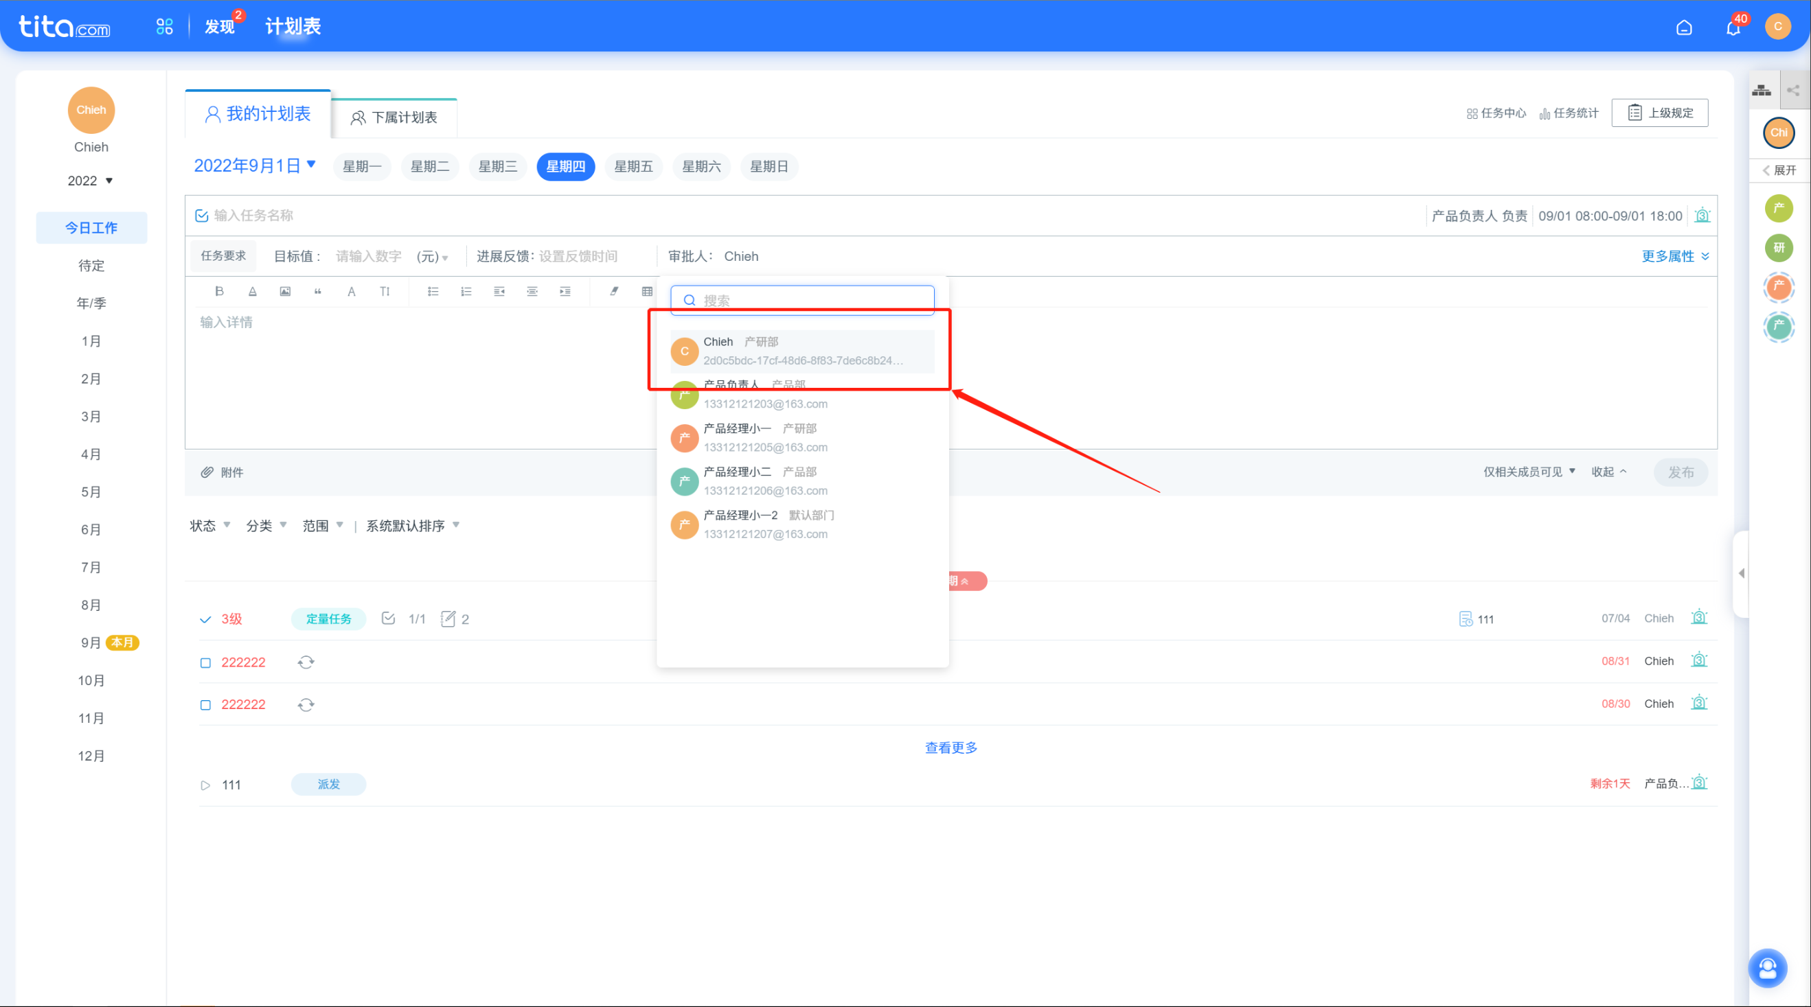This screenshot has height=1007, width=1811.
Task: Switch to 下属计划表 tab
Action: 394,117
